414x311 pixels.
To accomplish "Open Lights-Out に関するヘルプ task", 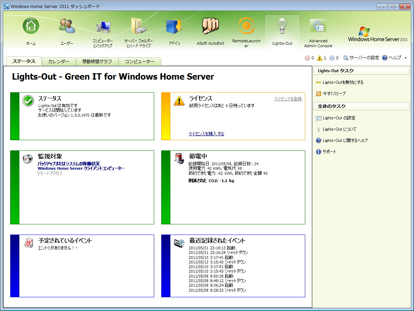I will (345, 141).
